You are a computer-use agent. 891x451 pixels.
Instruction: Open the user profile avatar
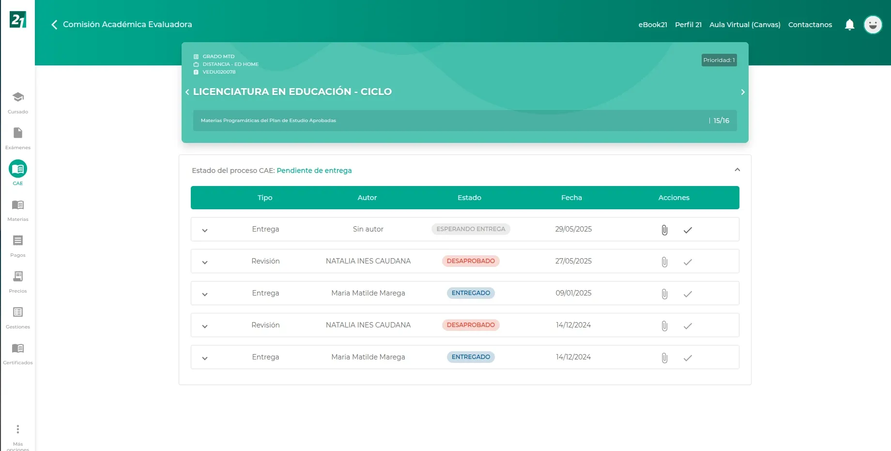[x=873, y=25]
